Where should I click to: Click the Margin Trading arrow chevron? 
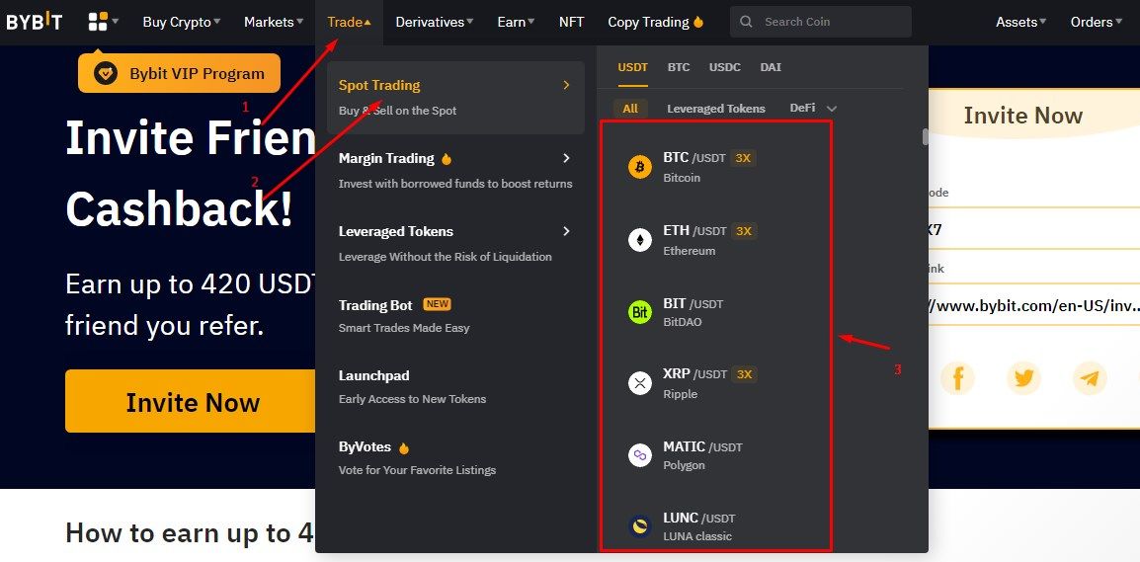point(566,158)
